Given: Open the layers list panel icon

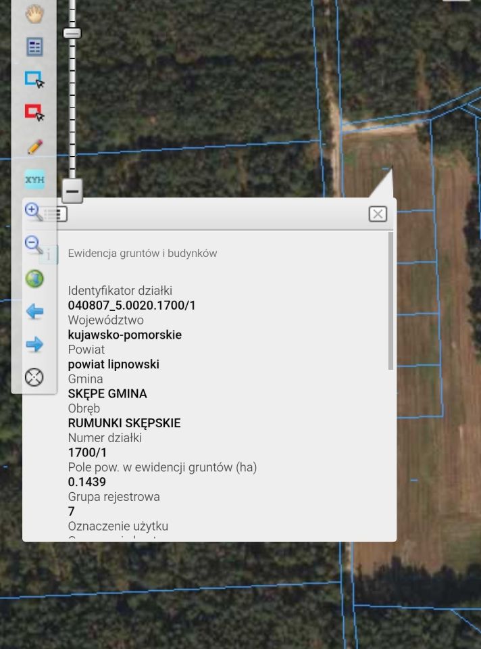Looking at the screenshot, I should click(34, 47).
